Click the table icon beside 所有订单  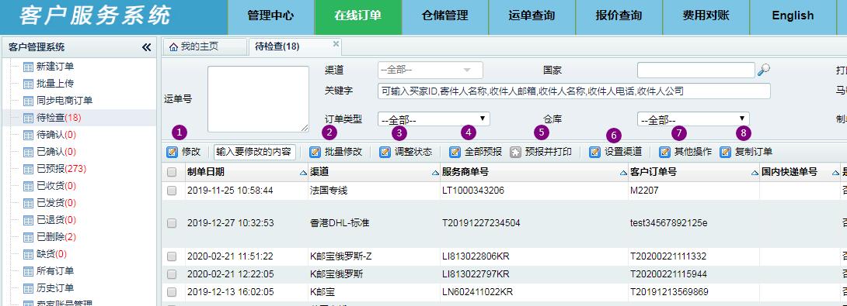[29, 271]
